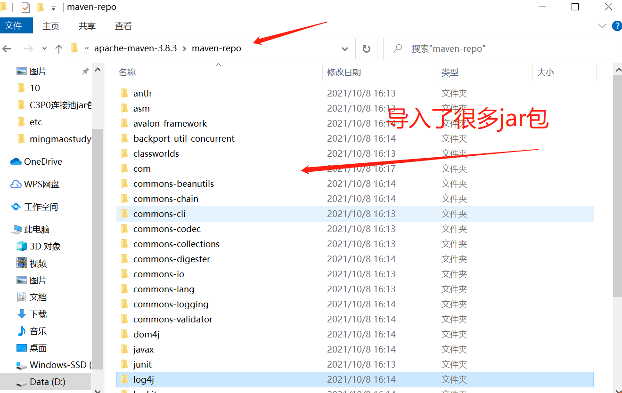Select the antlr folder
Image resolution: width=622 pixels, height=393 pixels.
(x=355, y=93)
